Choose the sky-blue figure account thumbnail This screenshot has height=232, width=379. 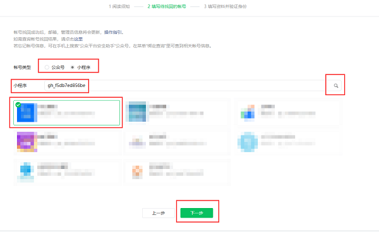26,172
